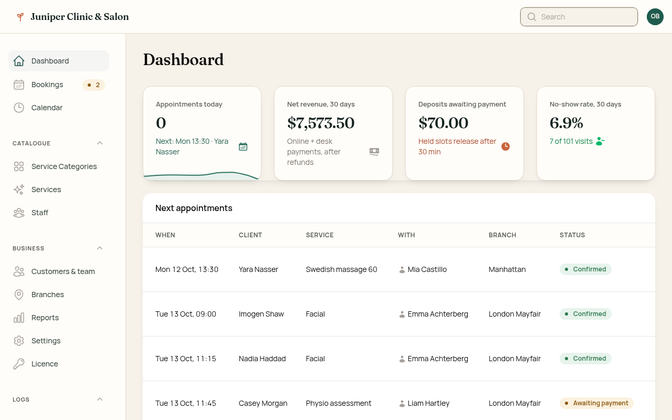
Task: Click the Dashboard home icon
Action: click(x=19, y=61)
